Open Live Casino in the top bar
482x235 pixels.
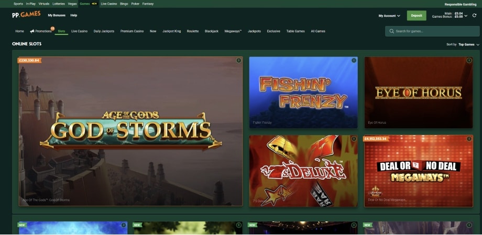click(x=109, y=4)
